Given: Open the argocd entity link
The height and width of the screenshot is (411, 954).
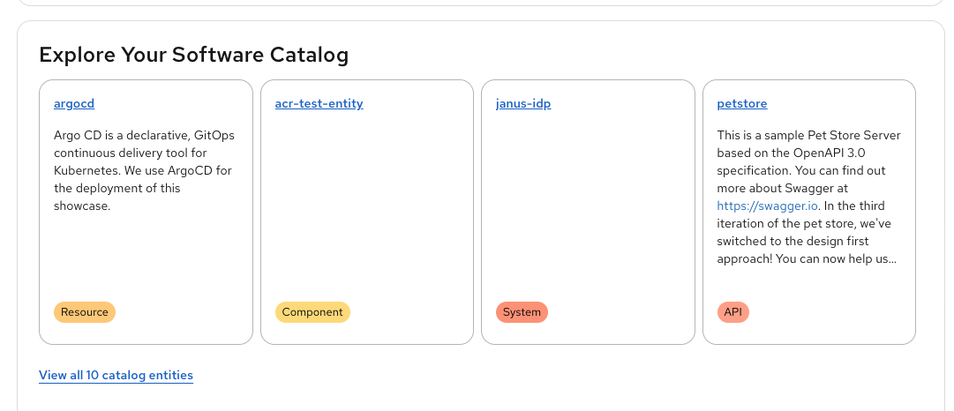Looking at the screenshot, I should (74, 104).
